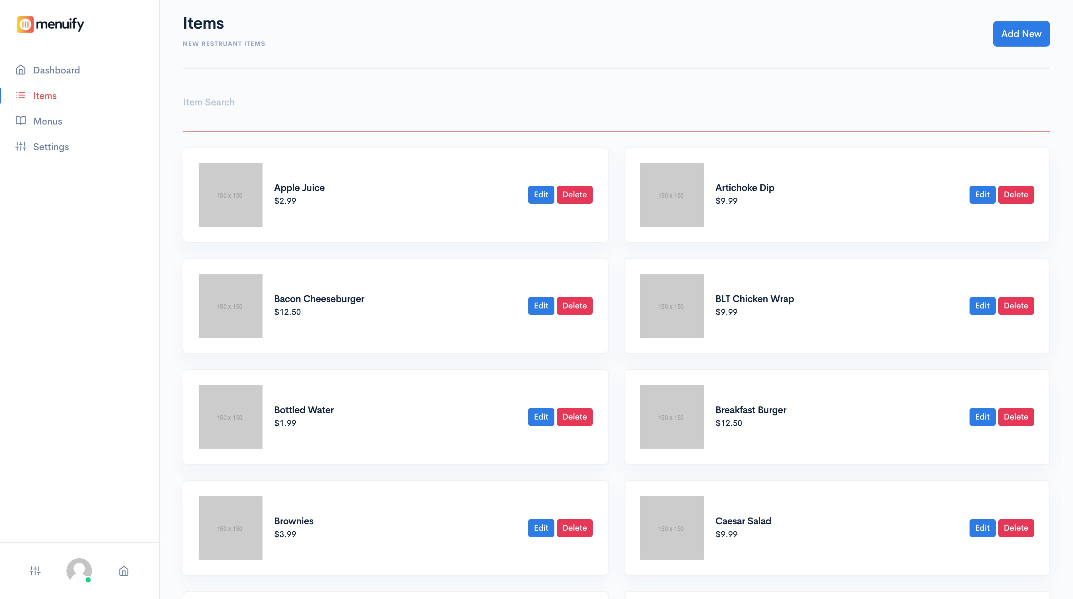Image resolution: width=1073 pixels, height=599 pixels.
Task: Click the $2.99 price under Apple Juice
Action: tap(285, 201)
